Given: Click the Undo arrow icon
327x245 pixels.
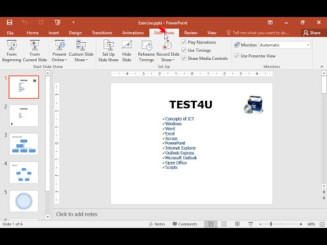Looking at the screenshot, I should pos(25,22).
